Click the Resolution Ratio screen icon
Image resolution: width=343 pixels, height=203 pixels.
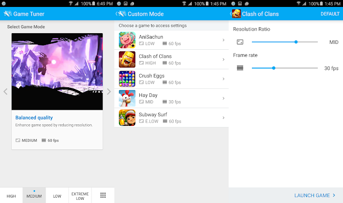(x=240, y=42)
